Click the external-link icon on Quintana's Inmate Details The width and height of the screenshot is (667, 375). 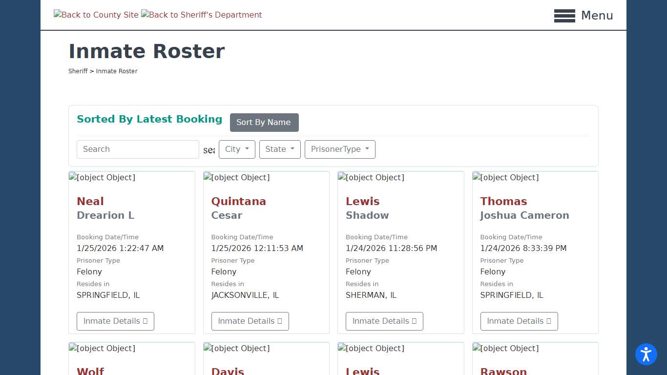pyautogui.click(x=280, y=321)
